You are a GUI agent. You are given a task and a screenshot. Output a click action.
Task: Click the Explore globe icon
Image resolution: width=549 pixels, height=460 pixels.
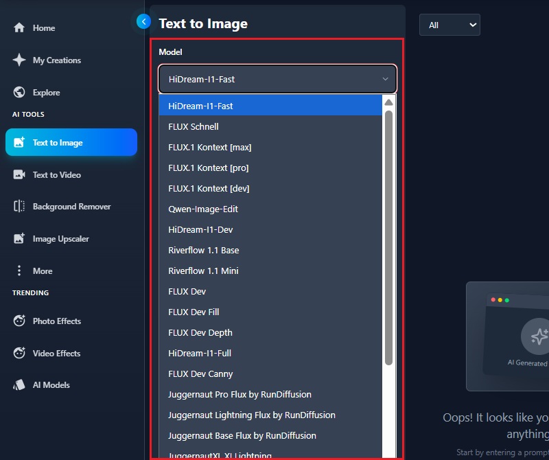click(19, 92)
